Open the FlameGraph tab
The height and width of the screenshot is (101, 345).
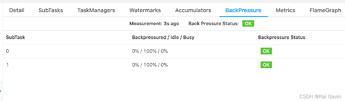[x=325, y=10]
